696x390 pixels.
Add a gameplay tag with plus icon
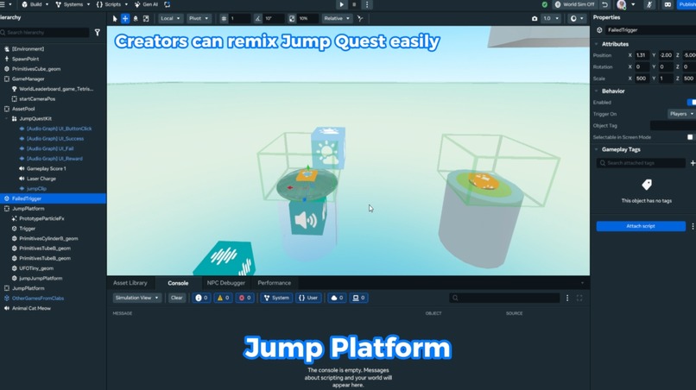coord(693,163)
